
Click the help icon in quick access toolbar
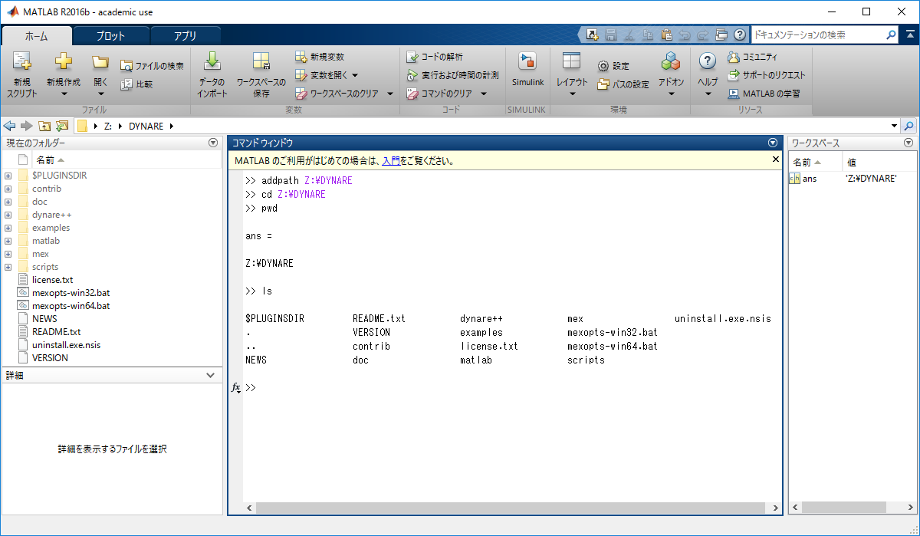pos(740,35)
